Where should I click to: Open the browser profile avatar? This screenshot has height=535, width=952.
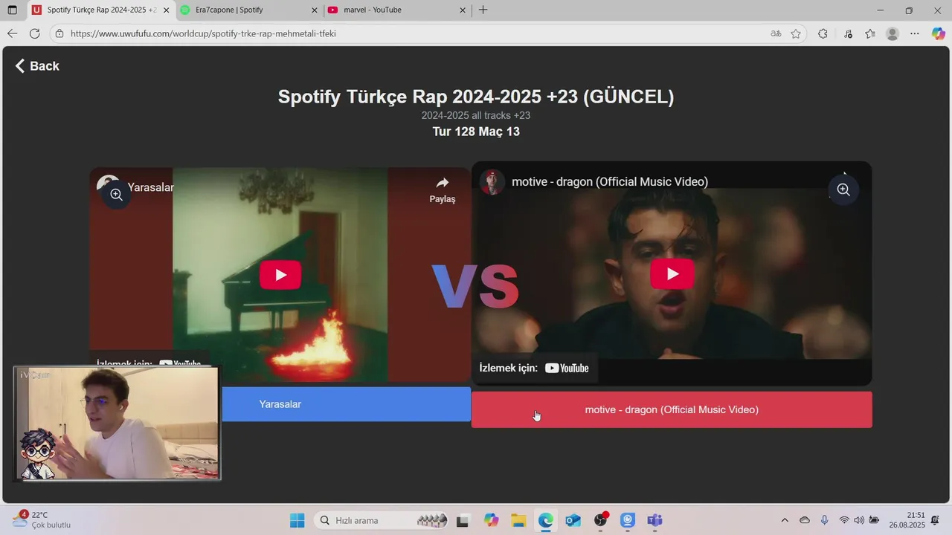[892, 33]
